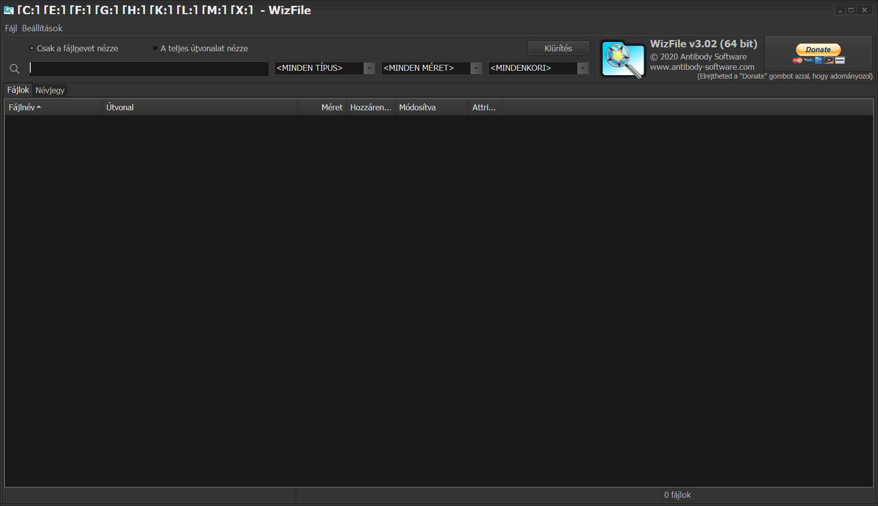The width and height of the screenshot is (878, 506).
Task: Open the www.antibody-software.com link
Action: [702, 67]
